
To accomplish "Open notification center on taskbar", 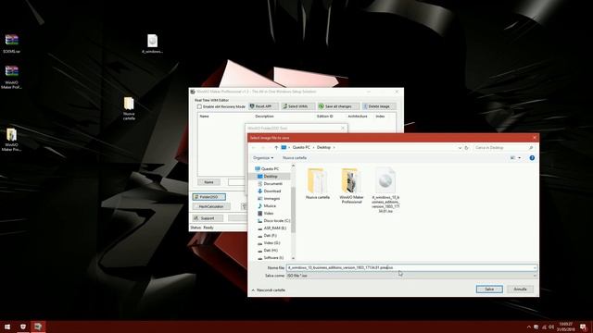I will tap(583, 327).
